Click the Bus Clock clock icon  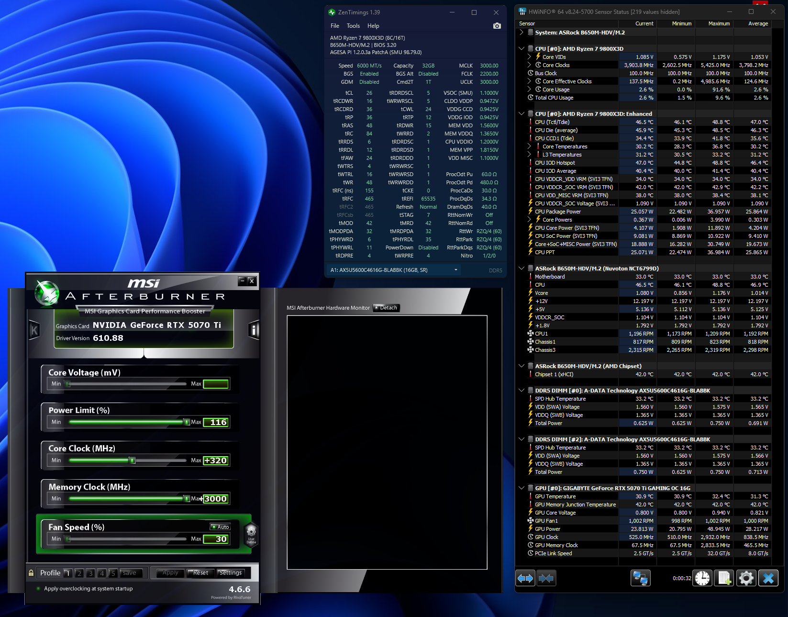[531, 73]
